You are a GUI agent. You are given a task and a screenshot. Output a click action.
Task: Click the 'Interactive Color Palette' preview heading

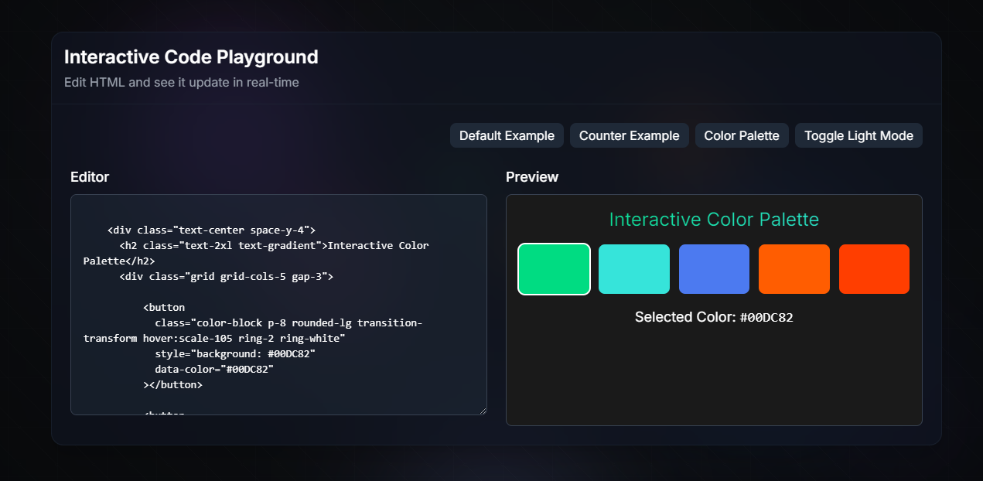(714, 220)
